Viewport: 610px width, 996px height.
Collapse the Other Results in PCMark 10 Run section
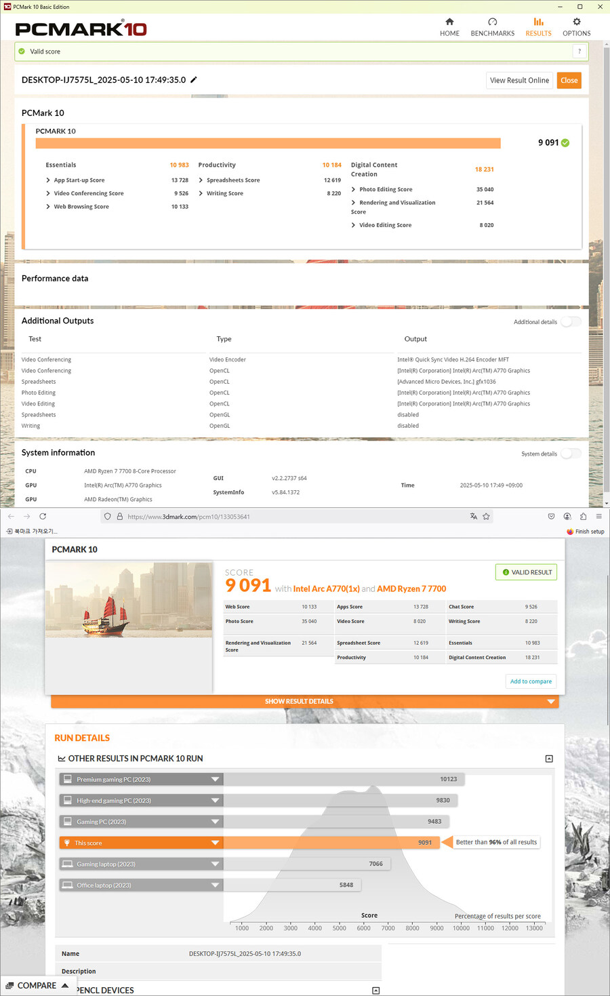(549, 759)
